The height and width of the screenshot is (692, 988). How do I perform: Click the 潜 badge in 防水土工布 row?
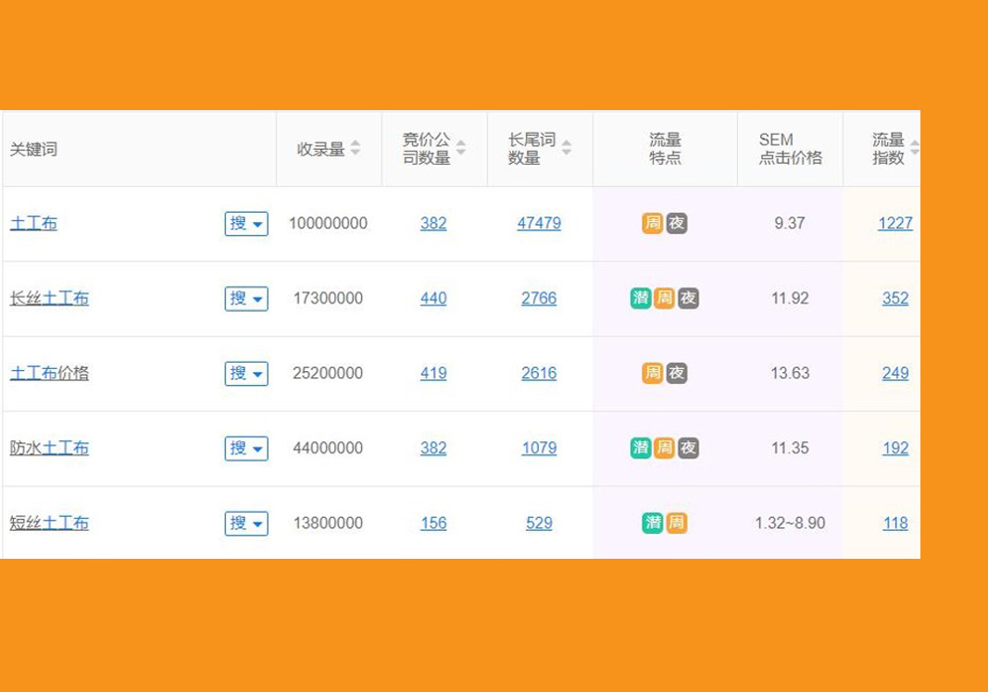[x=641, y=448]
